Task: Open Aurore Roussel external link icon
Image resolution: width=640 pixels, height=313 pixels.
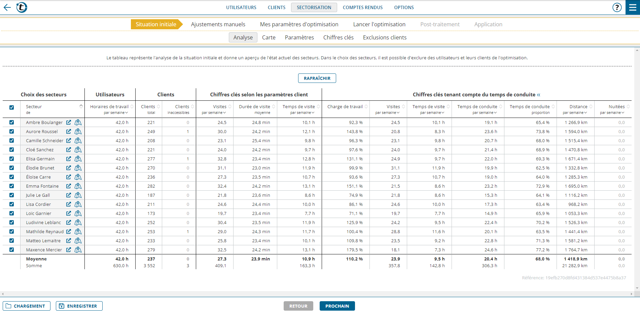Action: [69, 131]
